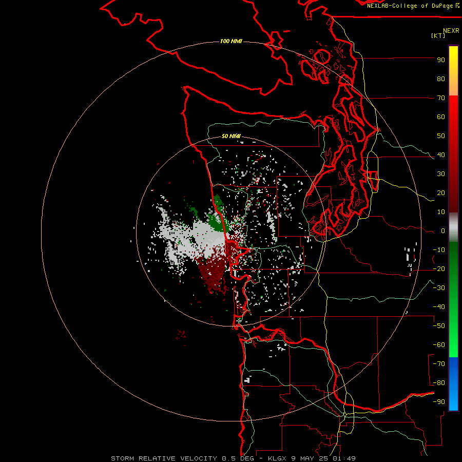Click the 30 value on the velocity scale
Viewport: 462px width, 462px height.
click(x=441, y=174)
